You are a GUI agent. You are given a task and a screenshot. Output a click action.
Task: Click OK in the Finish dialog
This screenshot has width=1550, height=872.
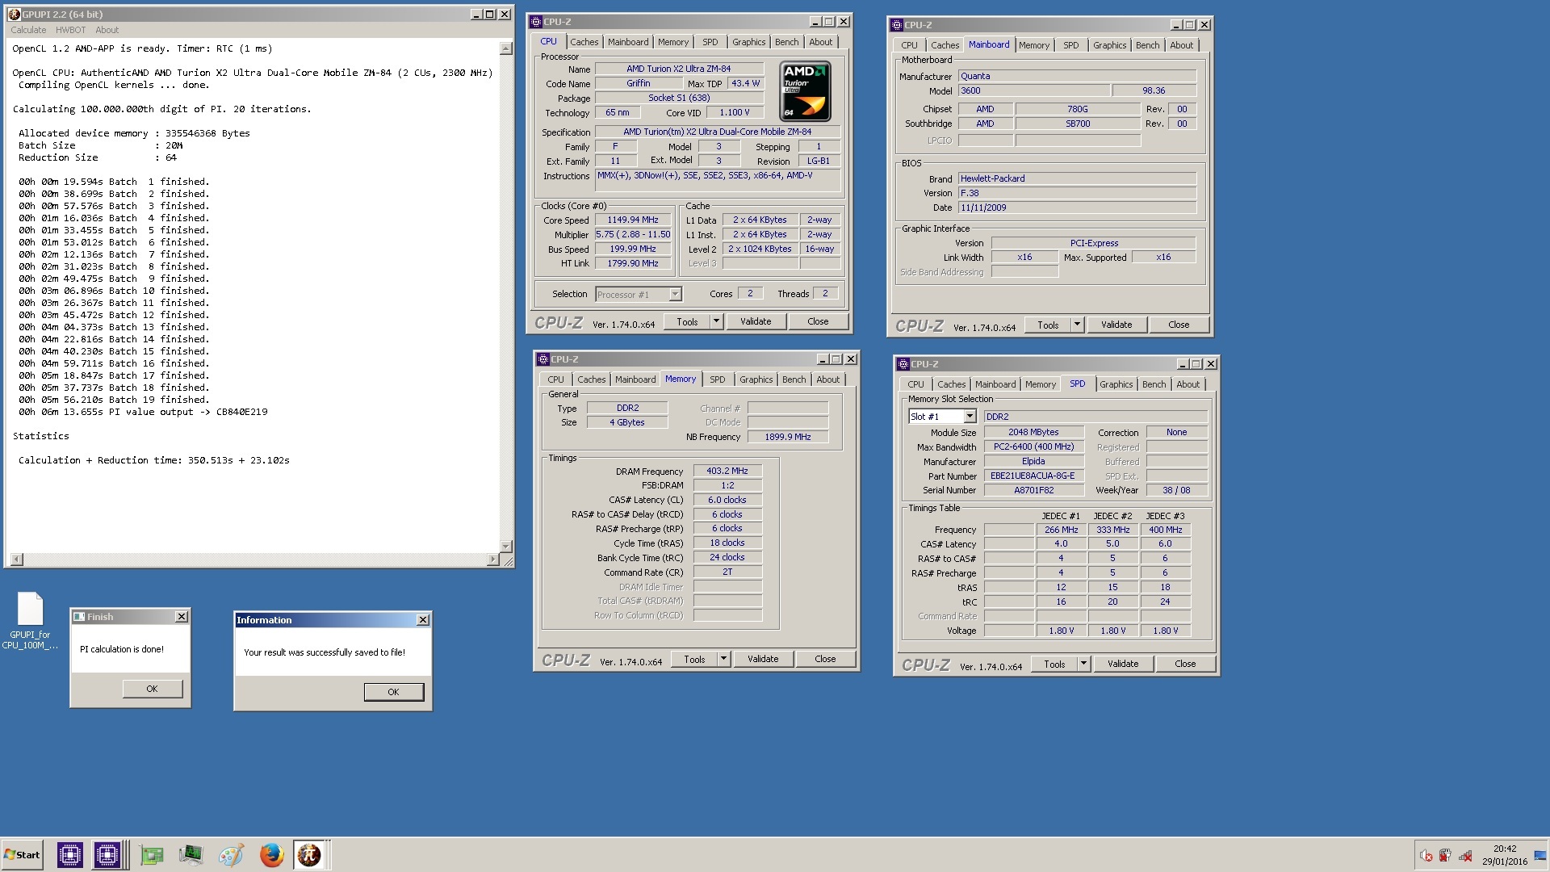[152, 689]
